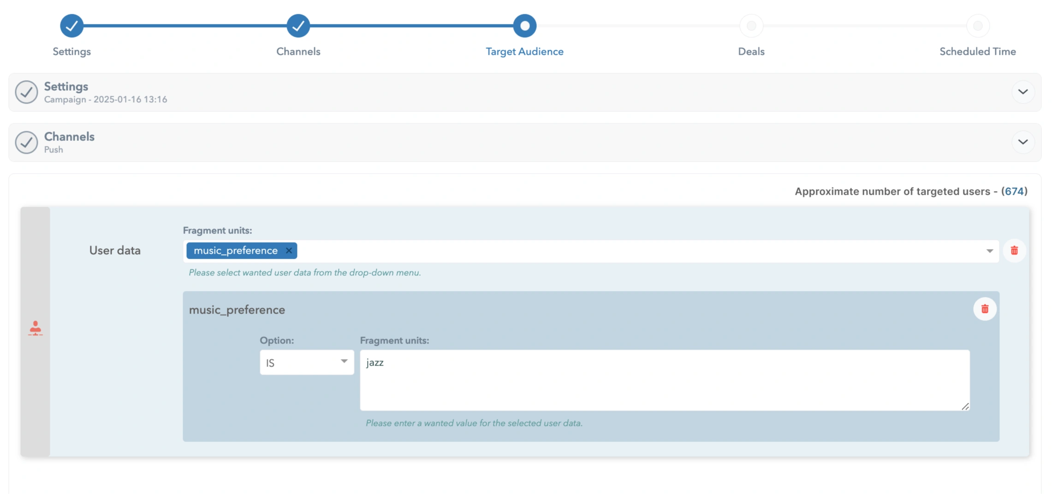1052x494 pixels.
Task: Click the Settings section checkmark circle
Action: click(27, 92)
